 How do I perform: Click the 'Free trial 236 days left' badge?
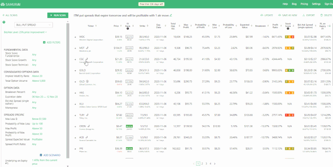[151, 4]
